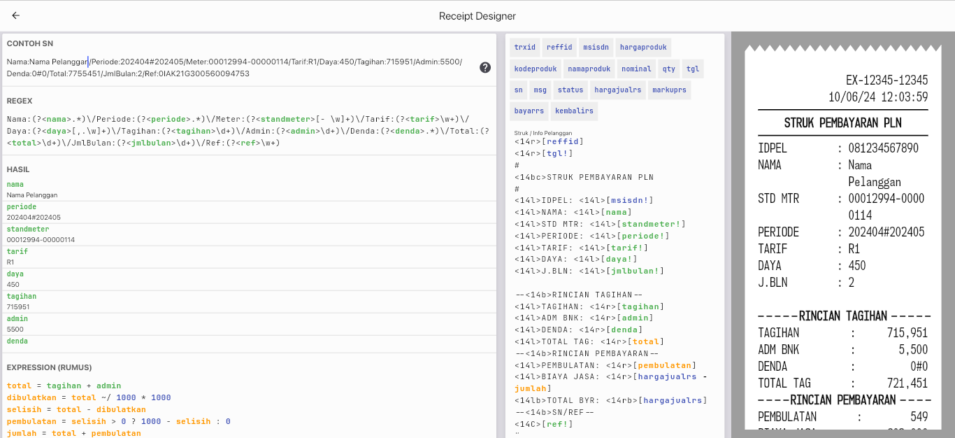Screen dimensions: 955x438
Task: Click the msisdn variable chip
Action: (x=596, y=48)
